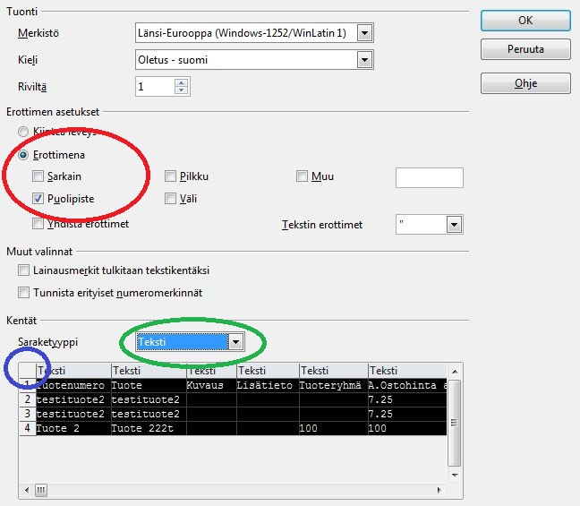Click the Muu custom separator text field
This screenshot has height=506, width=580.
click(429, 177)
